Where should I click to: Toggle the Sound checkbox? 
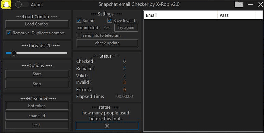pyautogui.click(x=79, y=21)
